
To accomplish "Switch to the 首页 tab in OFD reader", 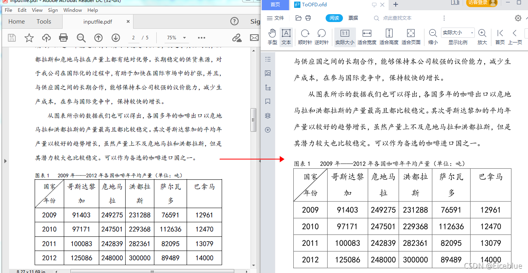I will tap(275, 5).
